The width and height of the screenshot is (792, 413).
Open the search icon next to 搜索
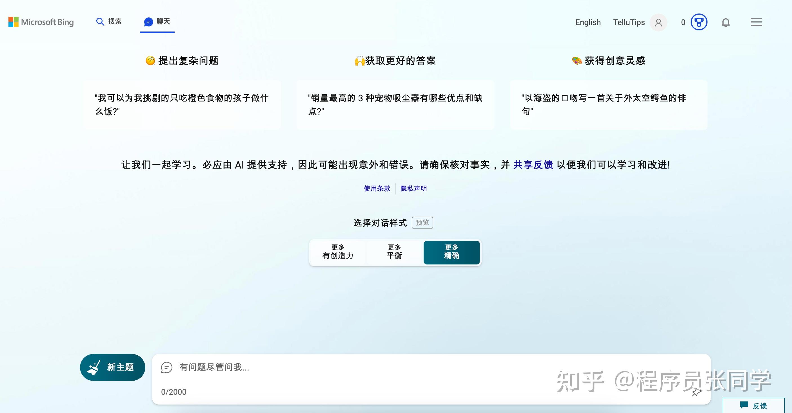pyautogui.click(x=100, y=21)
